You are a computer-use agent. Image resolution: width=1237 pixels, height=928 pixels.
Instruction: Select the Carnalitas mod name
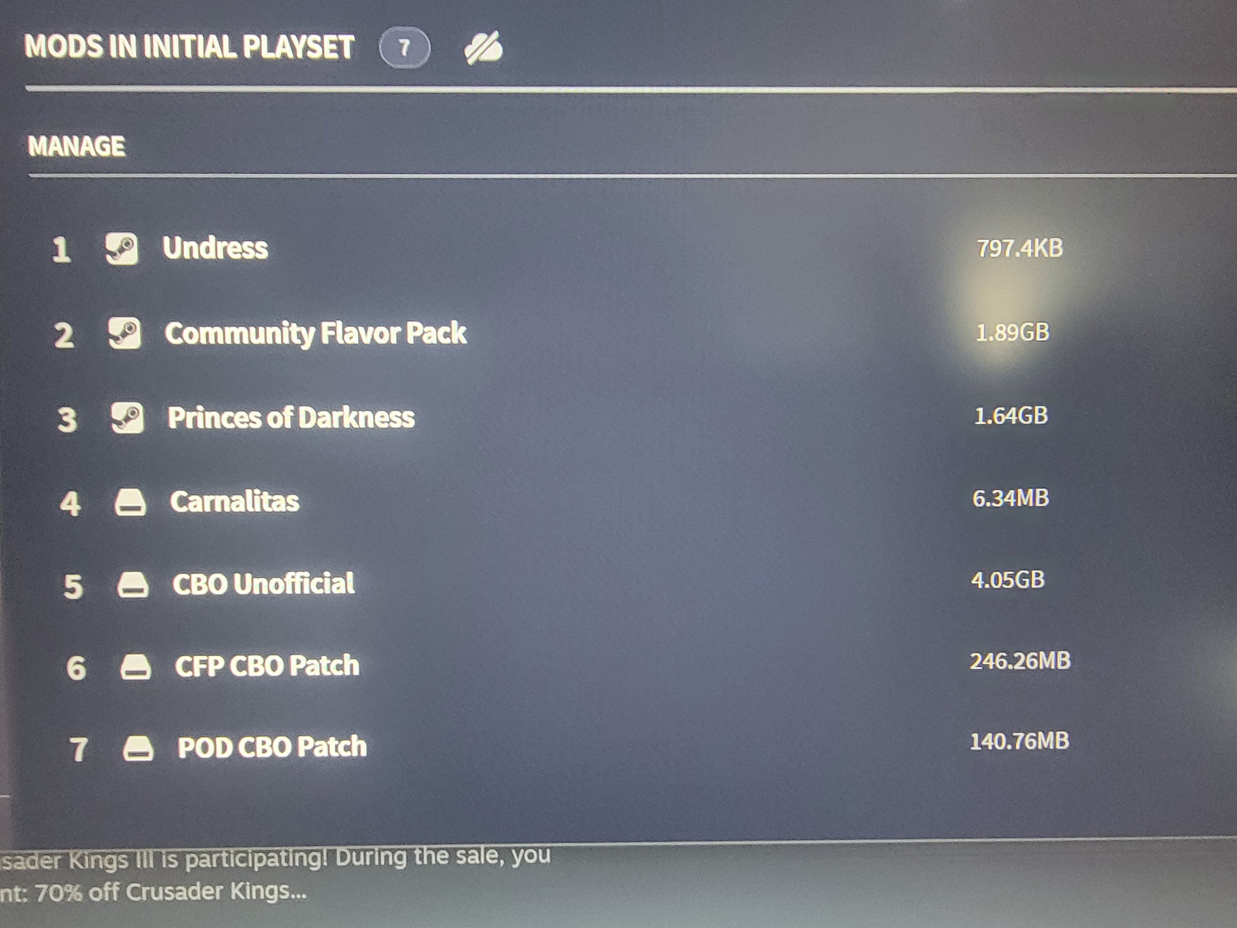tap(235, 502)
